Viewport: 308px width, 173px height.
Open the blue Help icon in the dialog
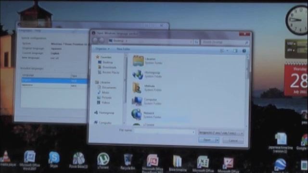[244, 51]
